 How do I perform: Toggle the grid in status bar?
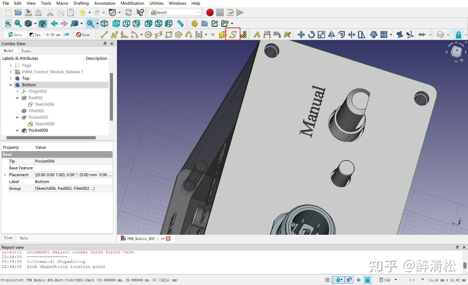(327, 280)
